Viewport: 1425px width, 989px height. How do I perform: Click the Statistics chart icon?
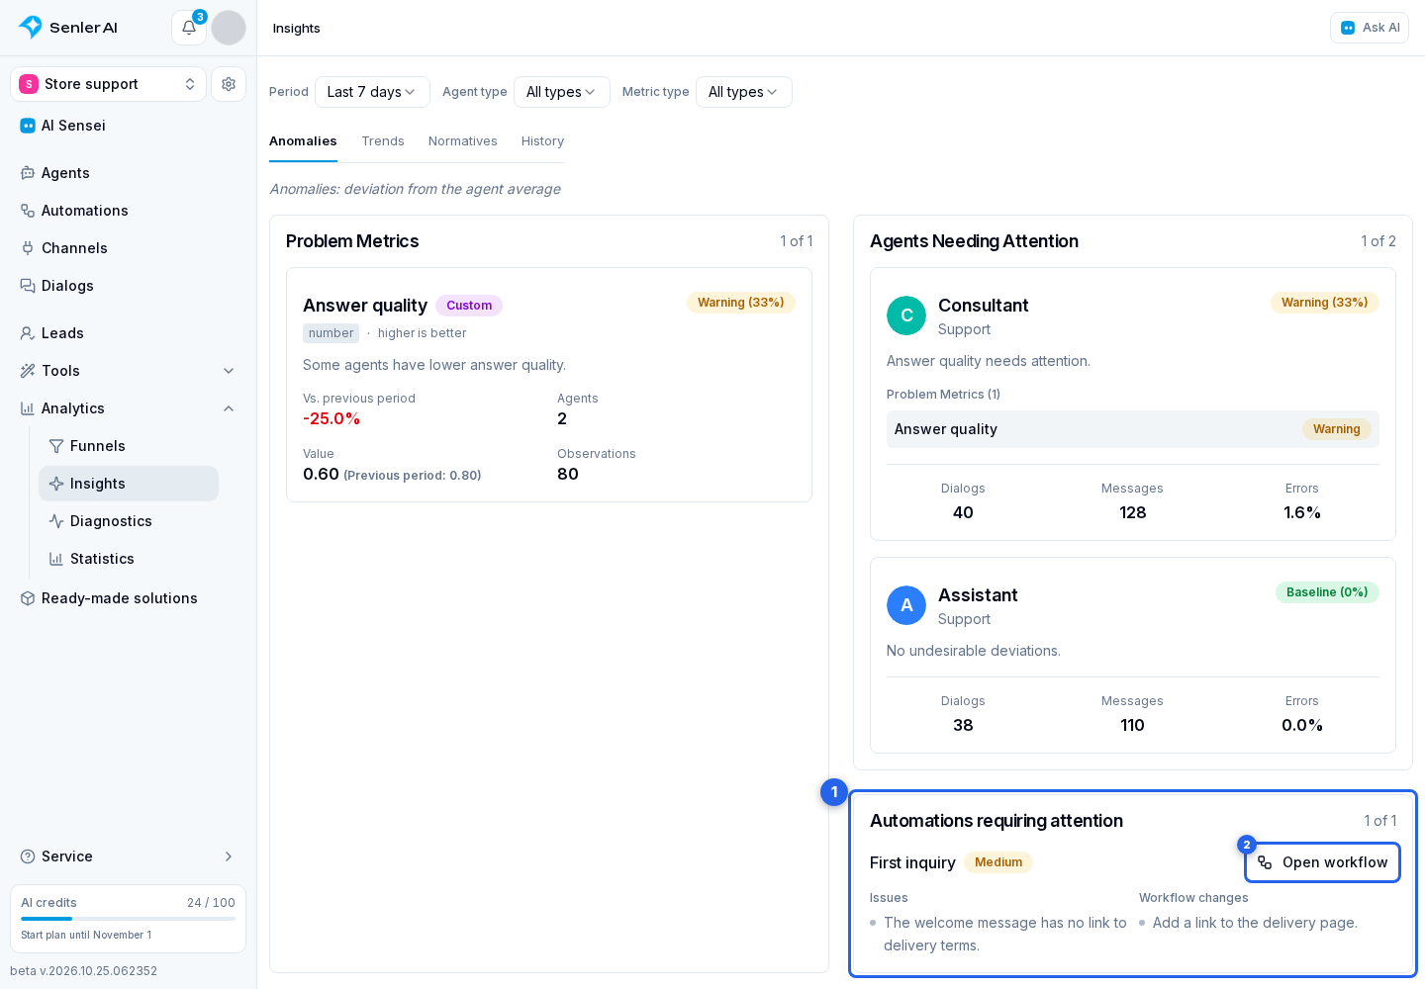pos(56,559)
